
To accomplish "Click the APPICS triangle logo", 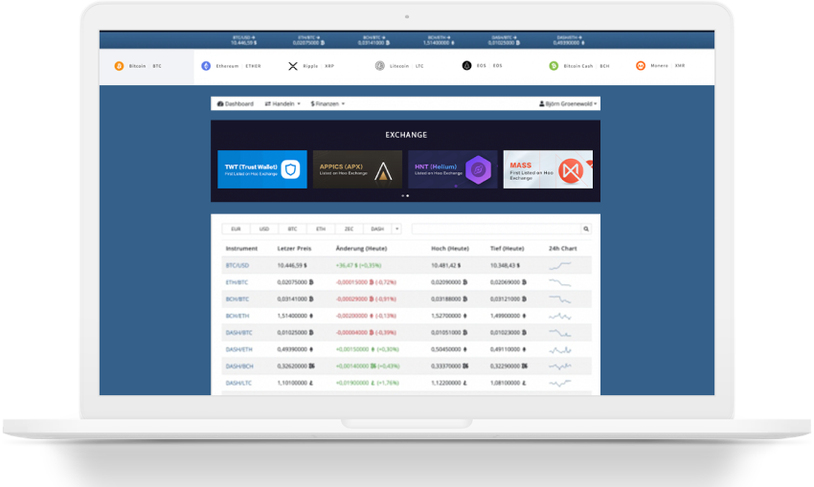I will [x=384, y=171].
